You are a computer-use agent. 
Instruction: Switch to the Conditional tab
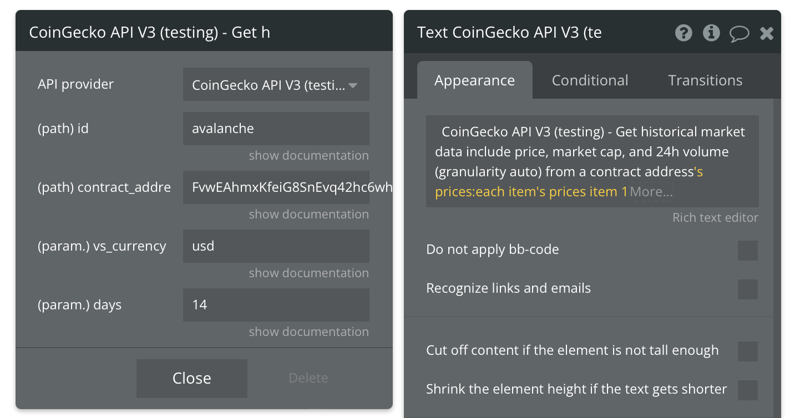[x=590, y=80]
